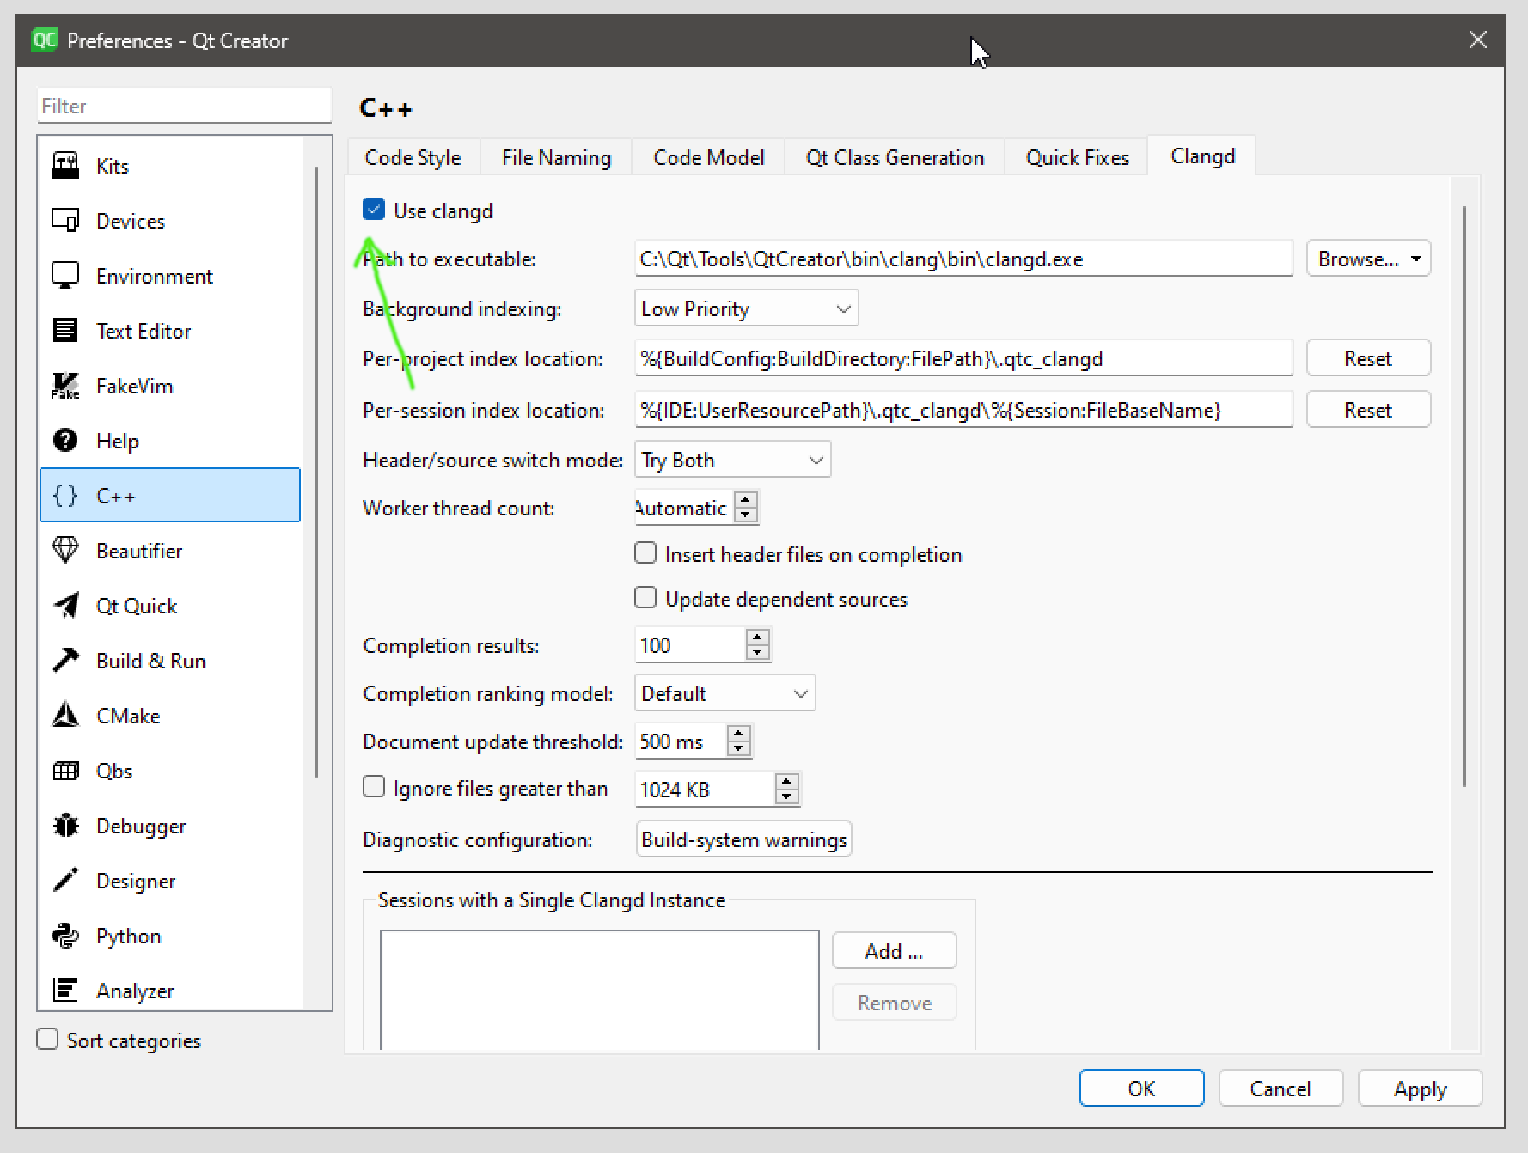Click the sessions list box
Screen dimensions: 1528x1153
click(599, 990)
